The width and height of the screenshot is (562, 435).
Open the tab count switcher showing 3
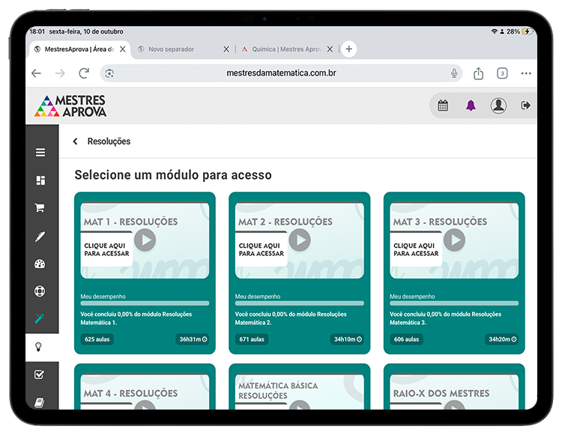(502, 73)
